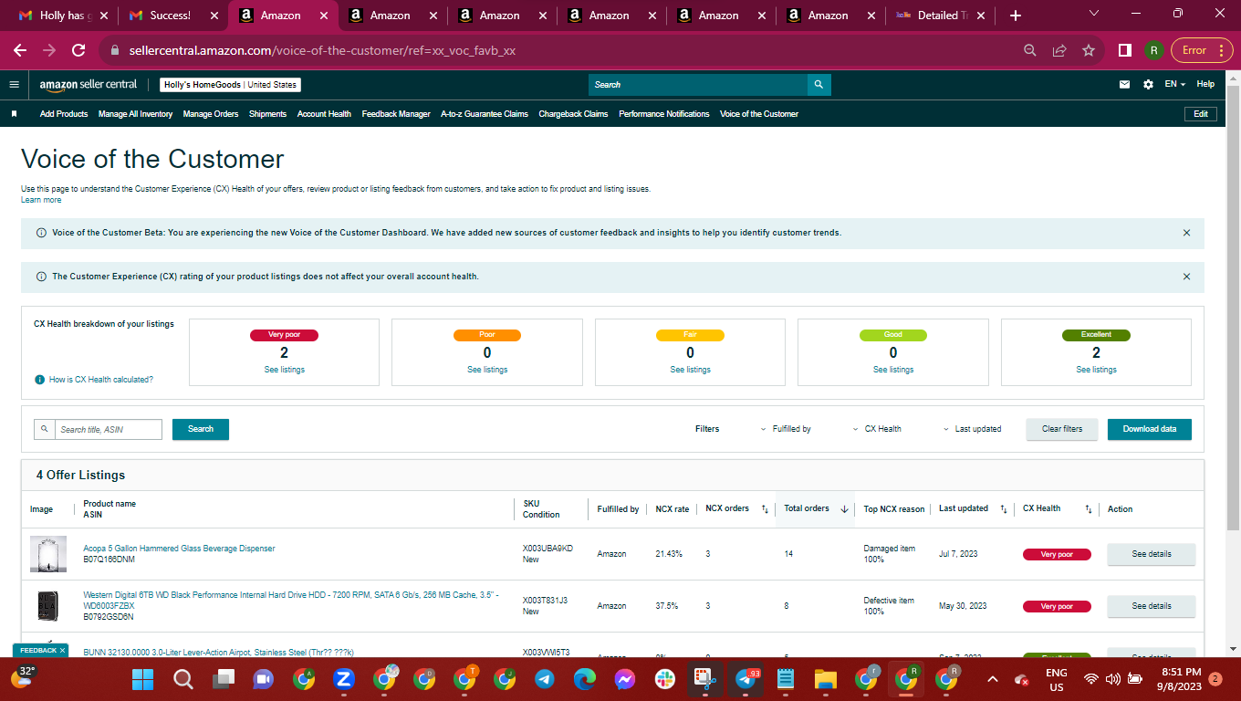Expand the CX Health filter dropdown
Screen dimensions: 1241x701
877,429
